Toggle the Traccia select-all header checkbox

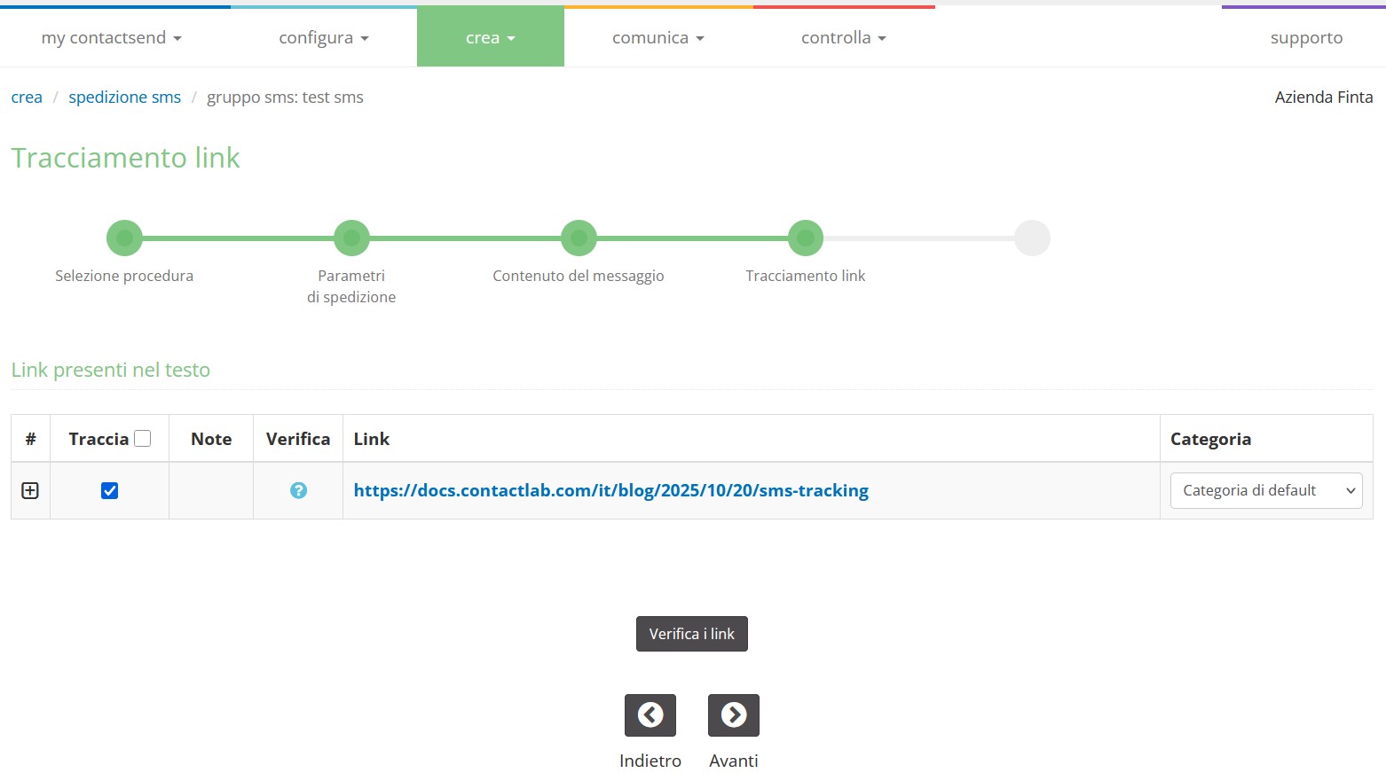142,439
